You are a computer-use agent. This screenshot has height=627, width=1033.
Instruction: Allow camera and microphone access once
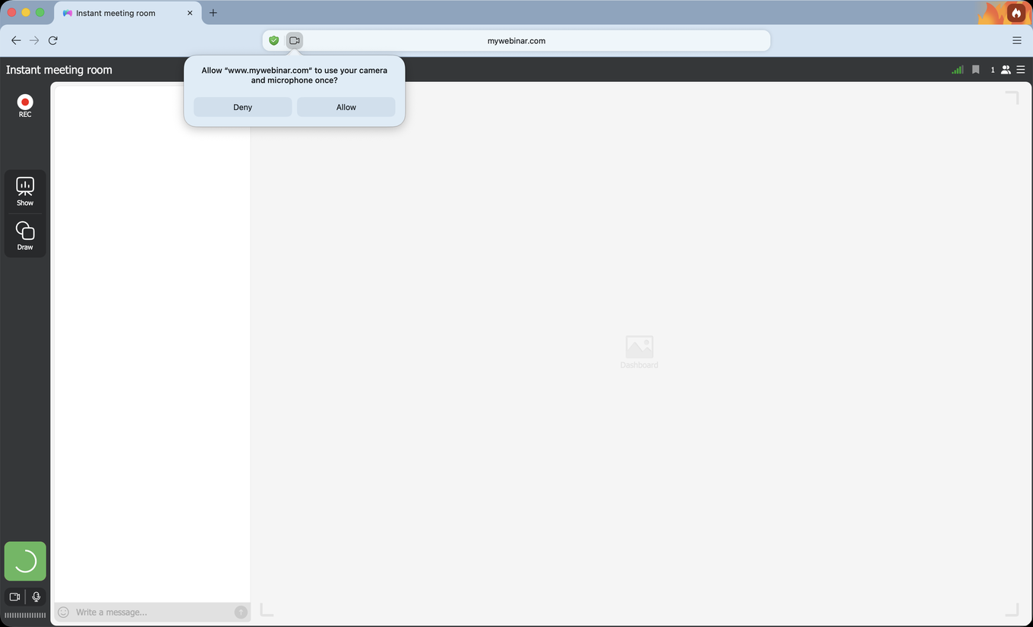click(346, 107)
